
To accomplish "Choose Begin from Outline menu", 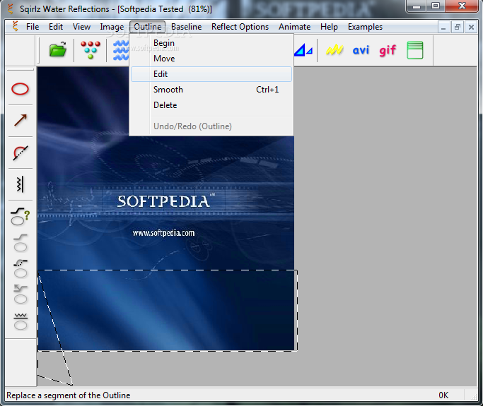I will point(211,43).
